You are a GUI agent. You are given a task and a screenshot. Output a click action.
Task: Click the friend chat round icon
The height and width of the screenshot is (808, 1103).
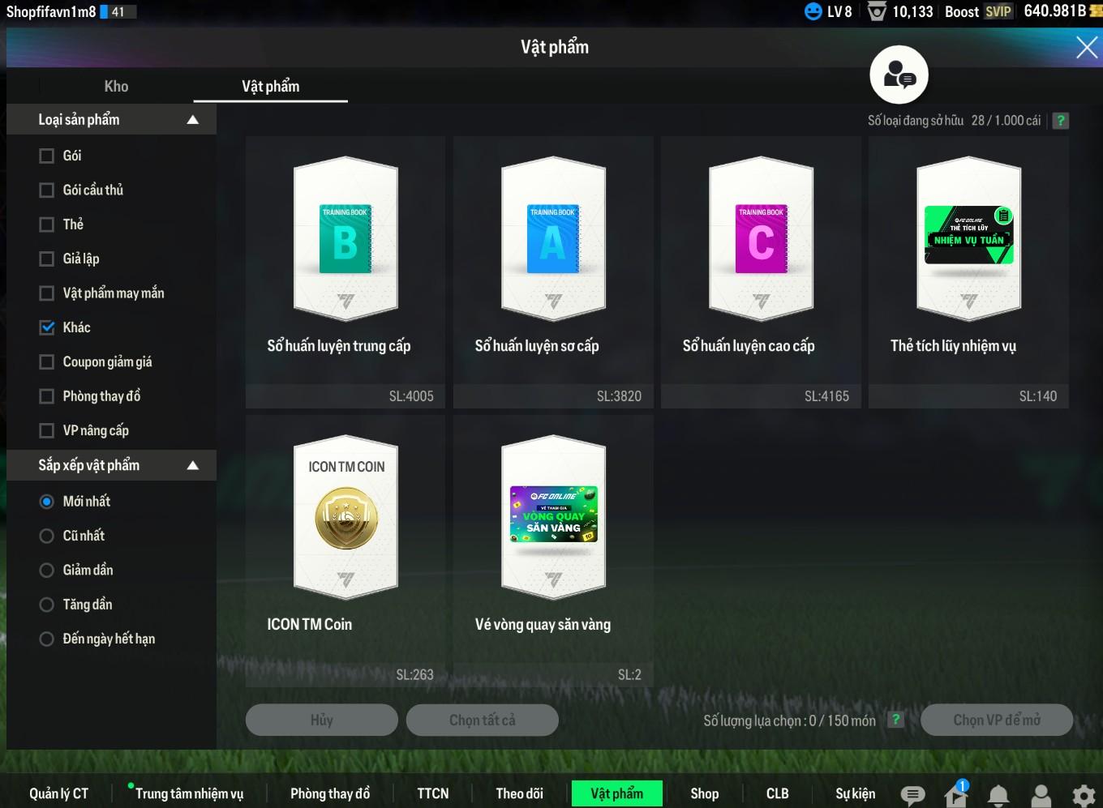click(x=899, y=75)
